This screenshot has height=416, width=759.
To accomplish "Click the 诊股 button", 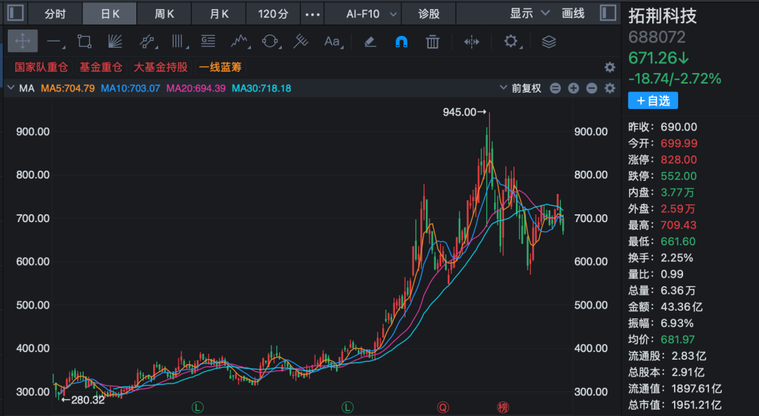I will click(429, 13).
